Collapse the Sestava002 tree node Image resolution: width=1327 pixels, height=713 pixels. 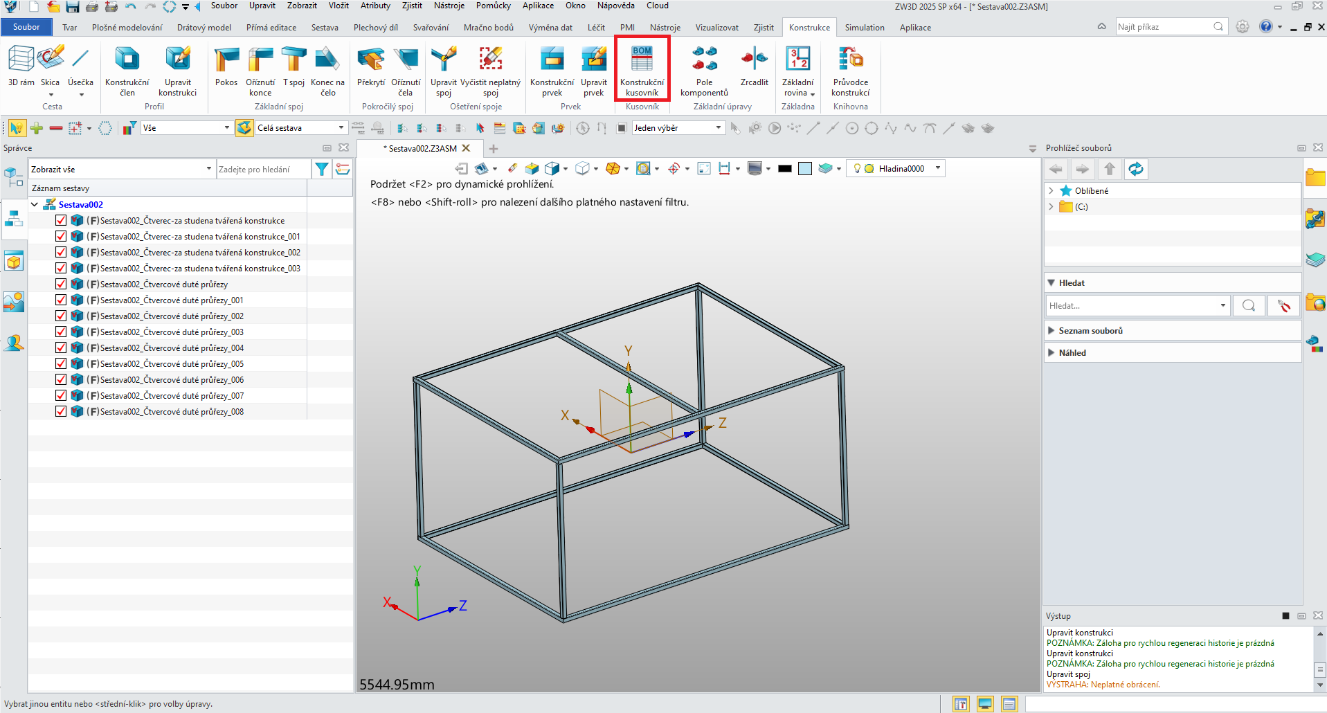point(35,205)
